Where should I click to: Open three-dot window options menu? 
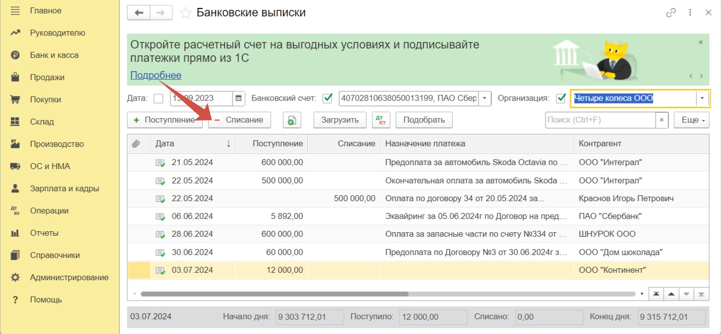coord(690,13)
